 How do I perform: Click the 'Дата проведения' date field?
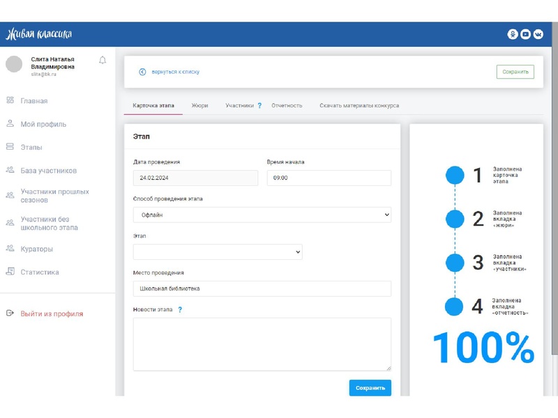point(195,178)
